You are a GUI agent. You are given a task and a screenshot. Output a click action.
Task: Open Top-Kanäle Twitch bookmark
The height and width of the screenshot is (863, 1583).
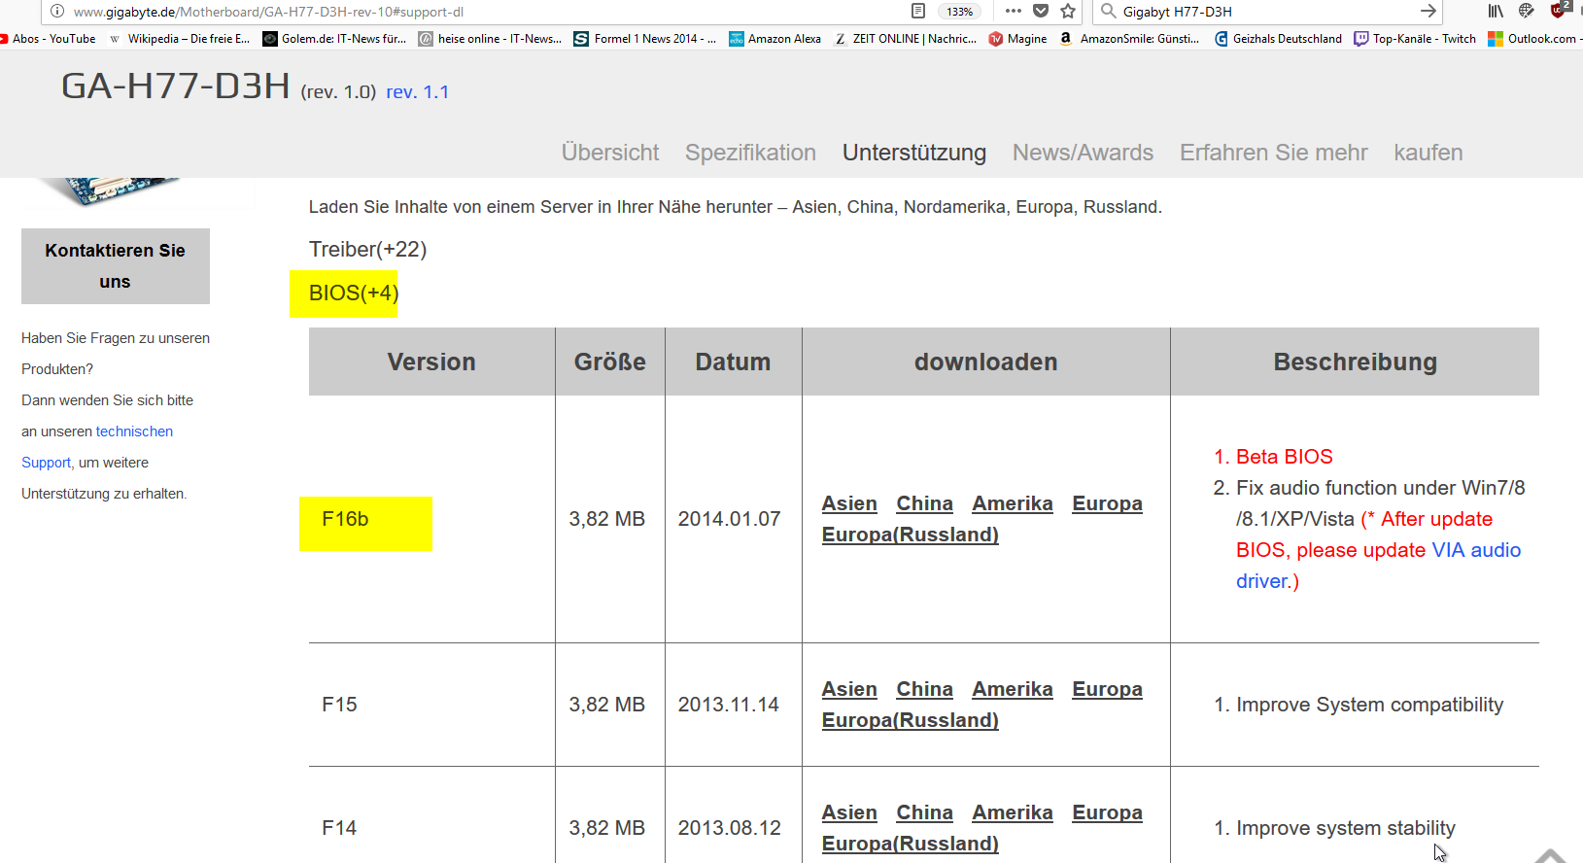pyautogui.click(x=1415, y=39)
